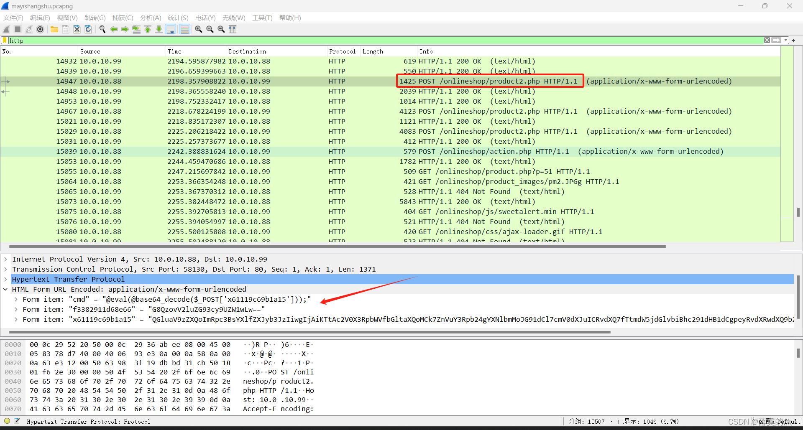The width and height of the screenshot is (803, 430).
Task: Apply the display filter arrow
Action: point(776,41)
